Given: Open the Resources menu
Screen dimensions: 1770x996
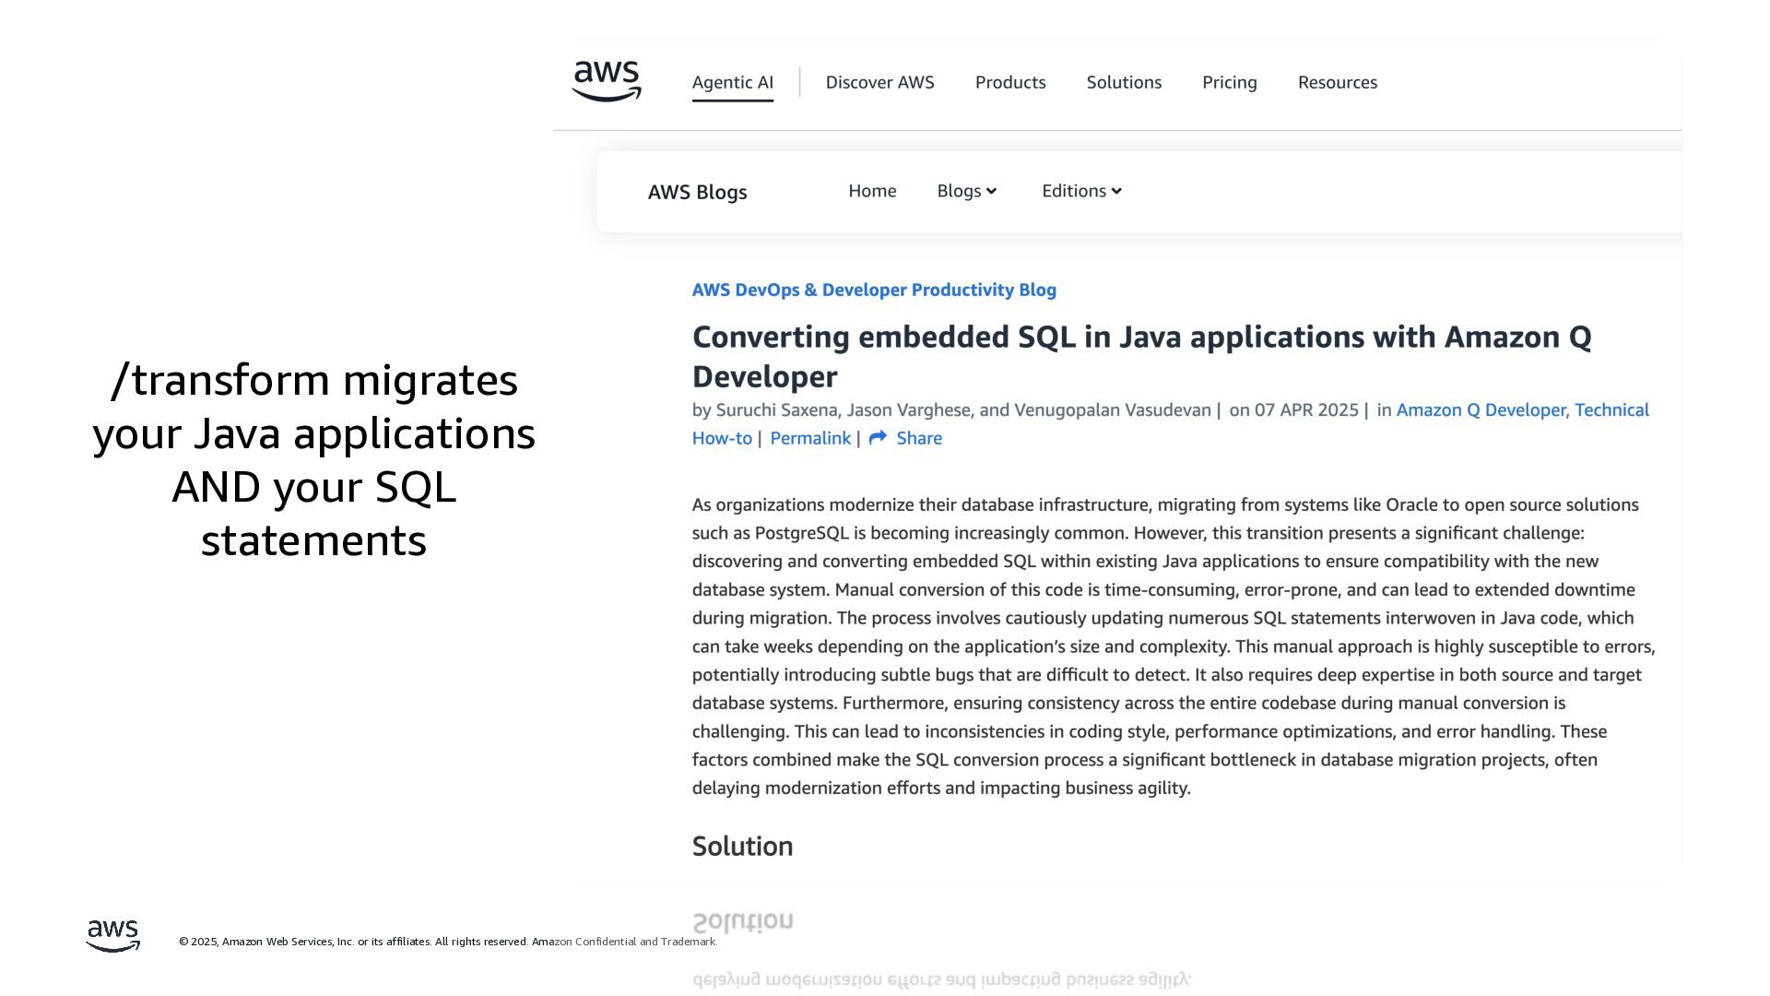Looking at the screenshot, I should (1337, 82).
